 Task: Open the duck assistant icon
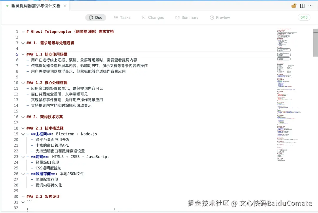pos(294,6)
